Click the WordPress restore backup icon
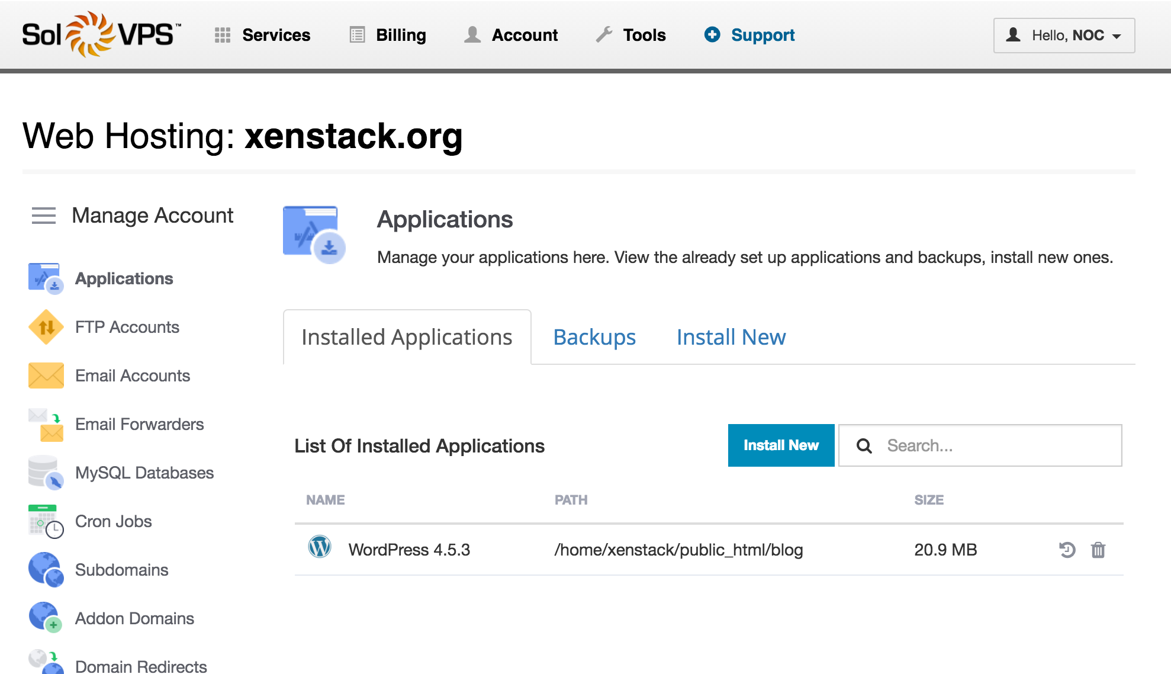This screenshot has height=674, width=1171. point(1067,550)
